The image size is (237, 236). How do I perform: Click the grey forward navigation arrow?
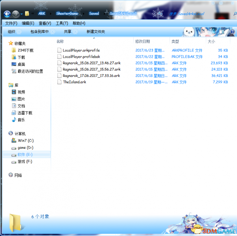[x=16, y=14]
